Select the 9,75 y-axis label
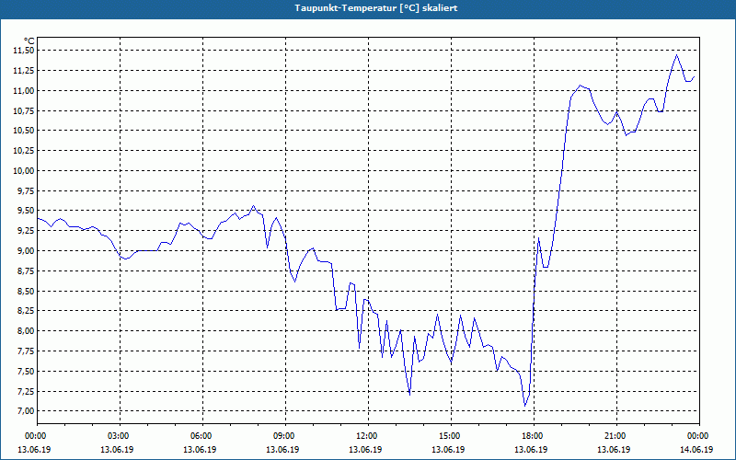736x460 pixels. [25, 191]
